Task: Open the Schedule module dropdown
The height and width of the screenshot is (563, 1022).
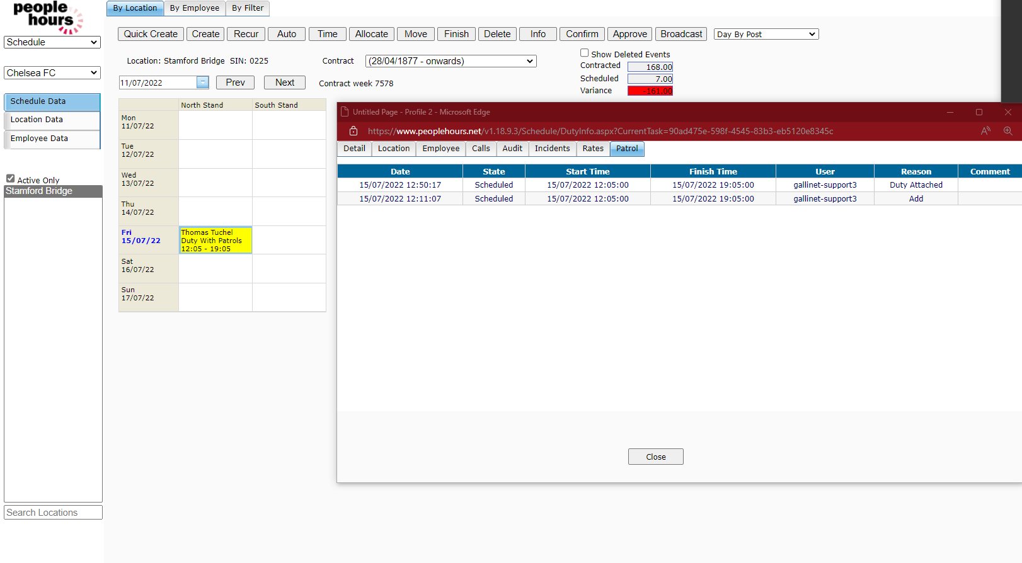Action: [x=52, y=42]
